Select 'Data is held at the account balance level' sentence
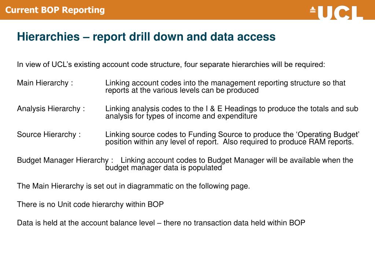The image size is (375, 259). click(161, 223)
